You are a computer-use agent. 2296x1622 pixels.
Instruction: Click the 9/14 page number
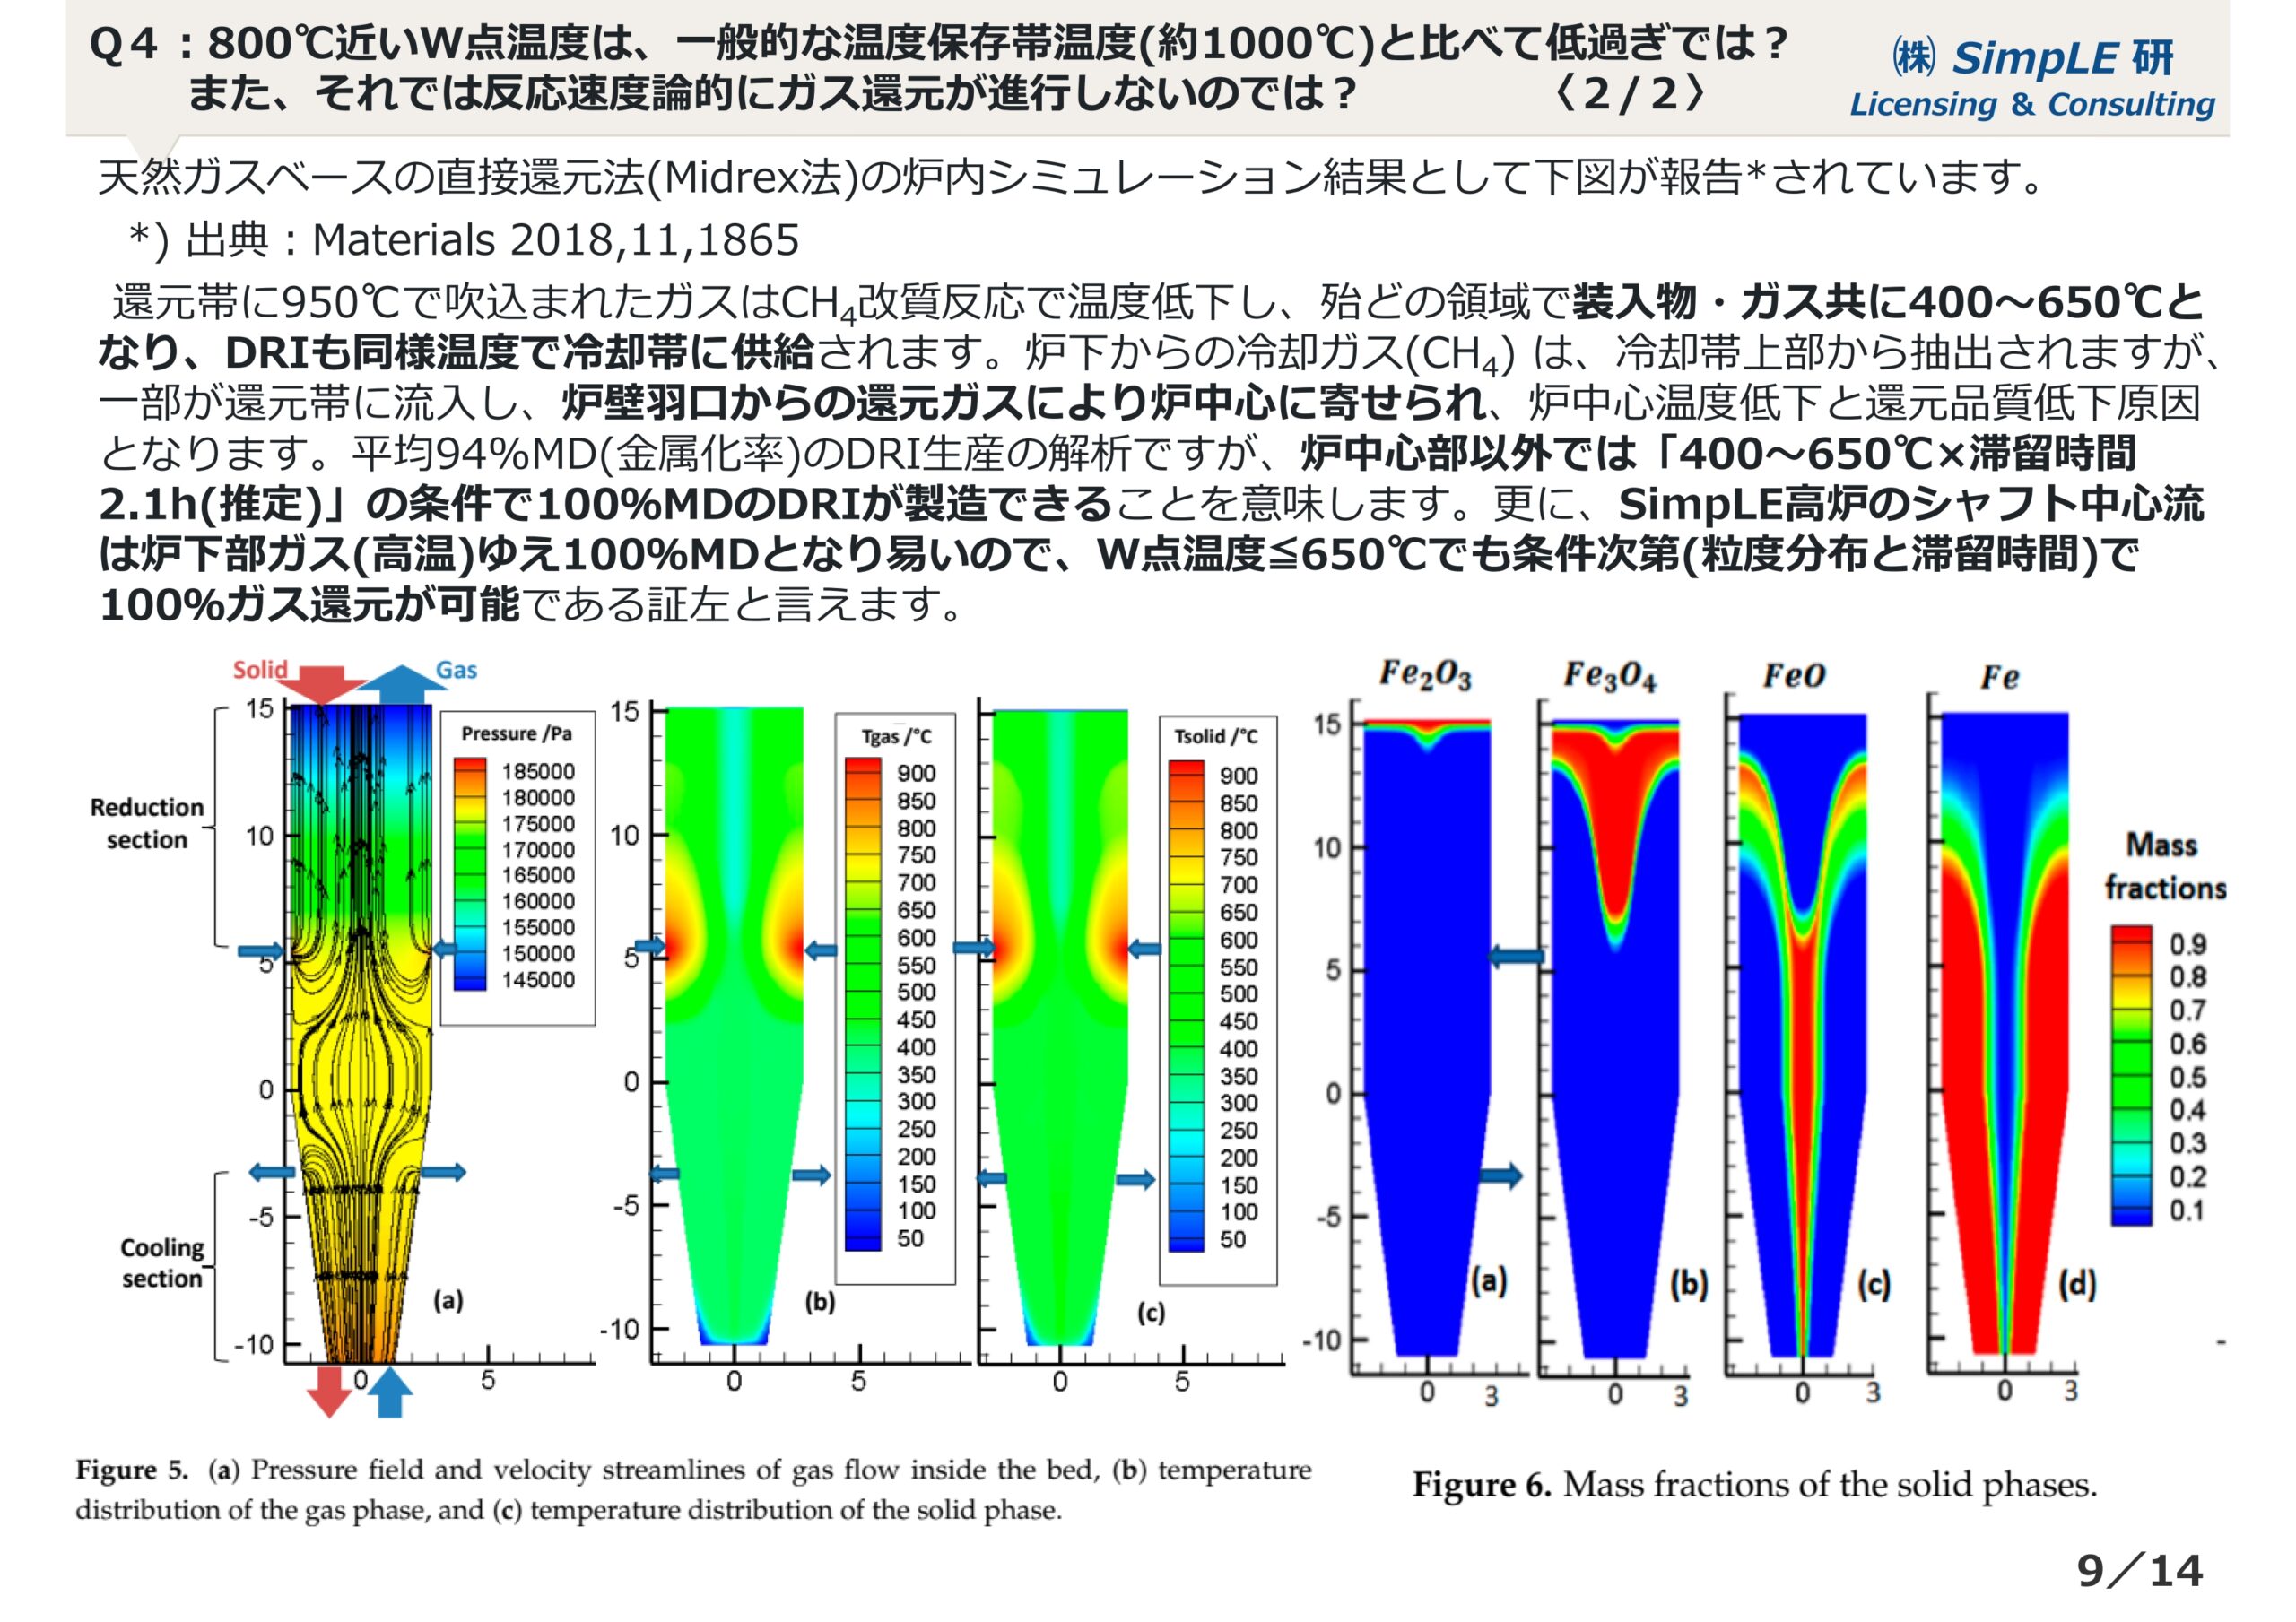click(2139, 1571)
